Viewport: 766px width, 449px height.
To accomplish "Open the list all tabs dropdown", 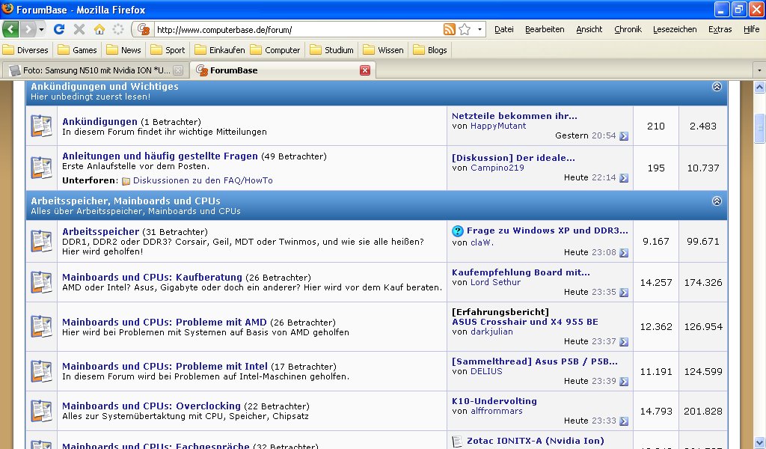I will pyautogui.click(x=759, y=70).
